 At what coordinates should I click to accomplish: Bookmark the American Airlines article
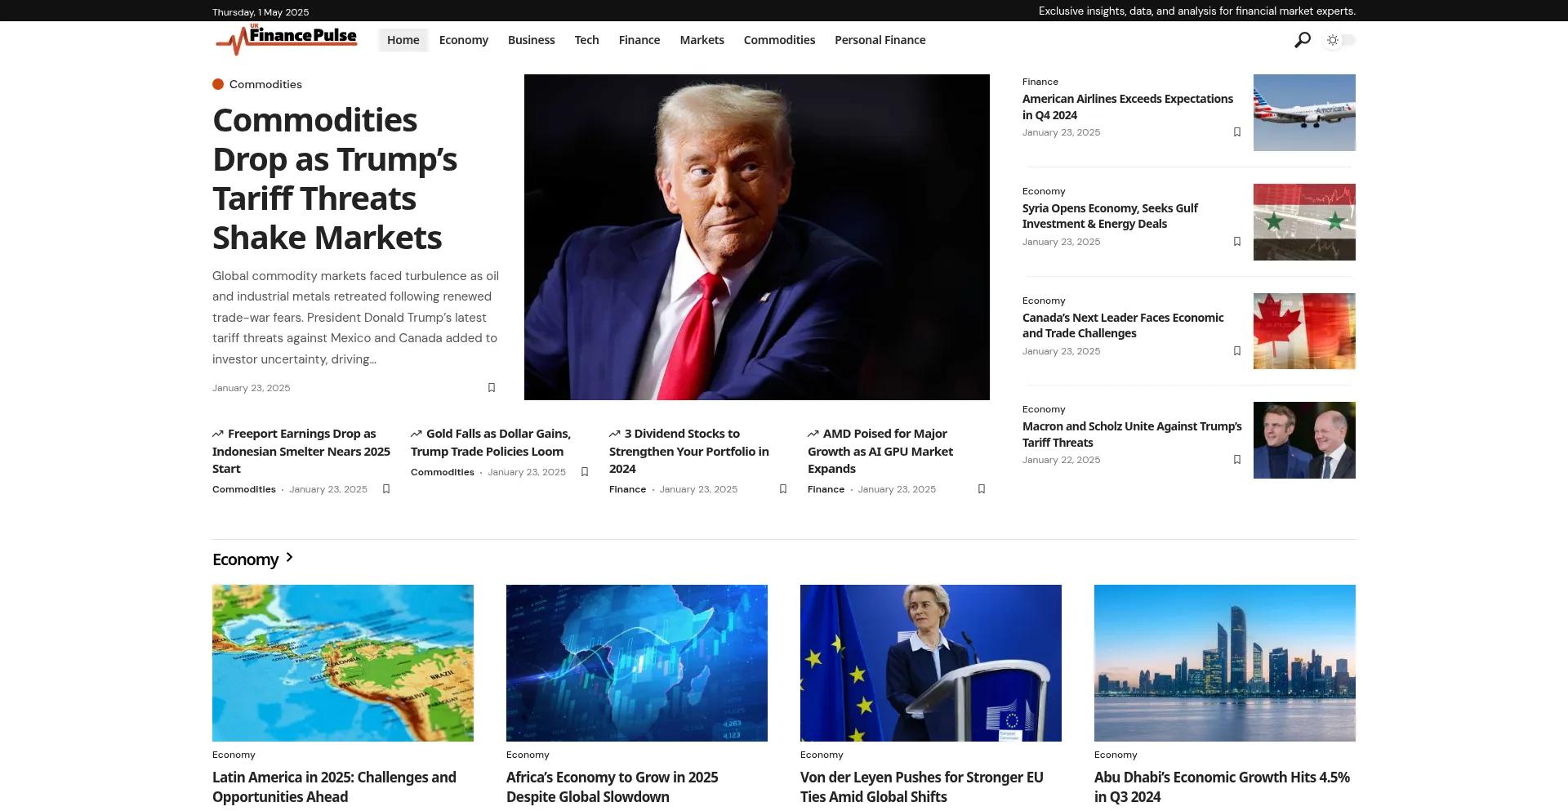click(x=1237, y=132)
